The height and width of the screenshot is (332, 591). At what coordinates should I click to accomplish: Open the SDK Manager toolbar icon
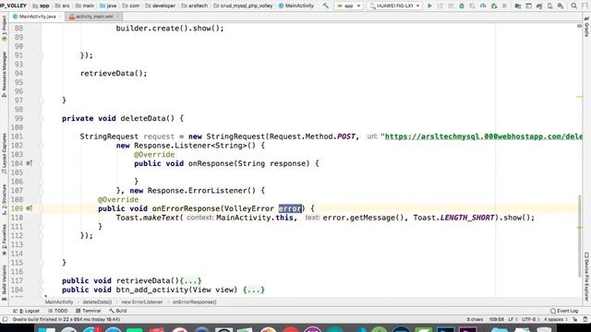561,6
